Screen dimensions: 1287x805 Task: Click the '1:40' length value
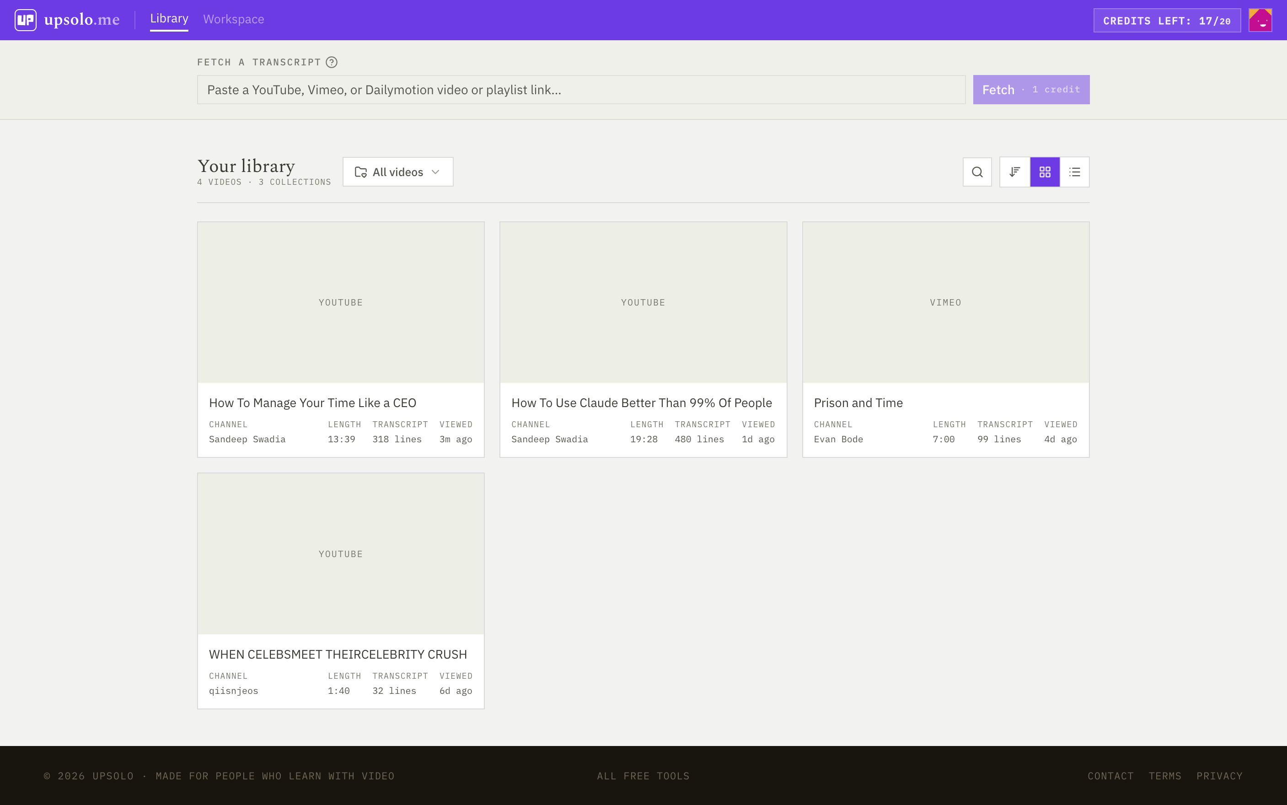click(338, 691)
